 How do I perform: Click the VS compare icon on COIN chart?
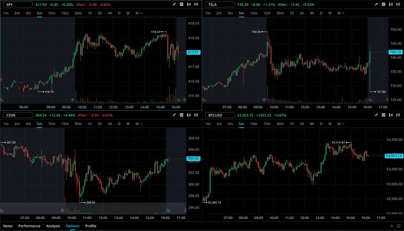[196, 115]
